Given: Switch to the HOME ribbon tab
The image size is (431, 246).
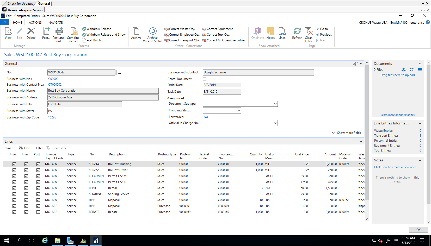Looking at the screenshot, I should 17,23.
